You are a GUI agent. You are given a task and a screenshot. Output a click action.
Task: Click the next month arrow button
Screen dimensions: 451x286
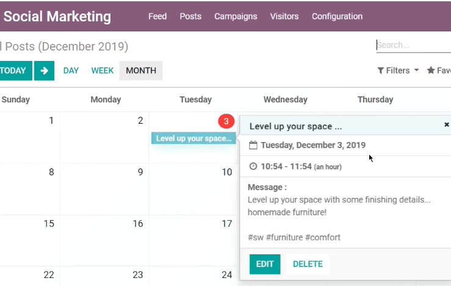[x=45, y=71]
